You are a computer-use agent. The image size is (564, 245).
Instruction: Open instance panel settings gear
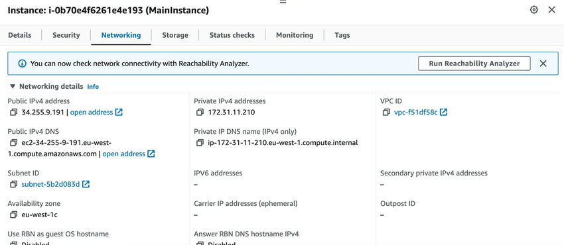click(534, 10)
